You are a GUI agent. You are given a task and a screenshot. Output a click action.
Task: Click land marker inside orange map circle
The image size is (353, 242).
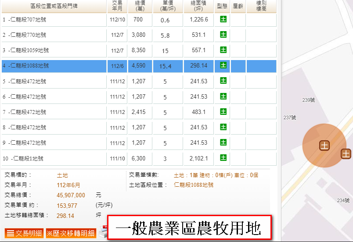point(324,146)
